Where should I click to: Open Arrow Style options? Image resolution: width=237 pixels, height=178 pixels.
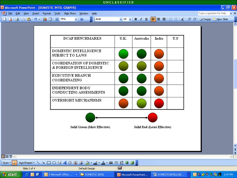122,163
